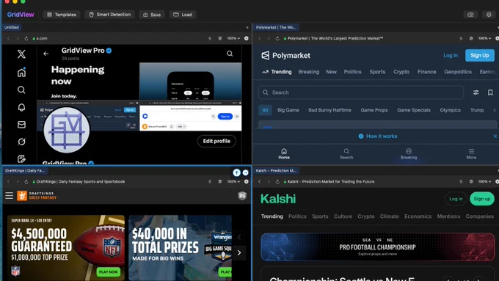The width and height of the screenshot is (499, 281).
Task: Select Trending tab on Polymarket
Action: tap(277, 72)
